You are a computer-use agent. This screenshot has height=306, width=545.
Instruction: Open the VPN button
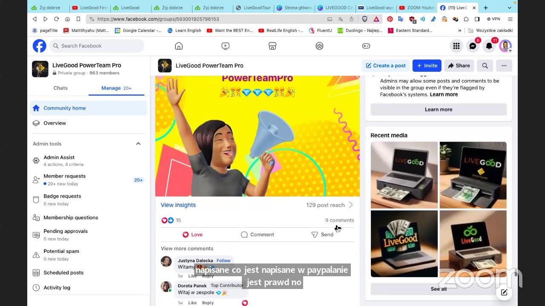coord(493,19)
